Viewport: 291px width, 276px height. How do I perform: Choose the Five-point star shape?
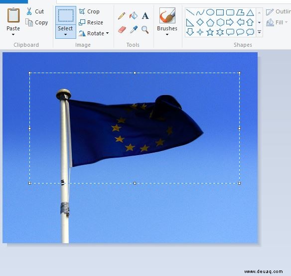[210, 32]
